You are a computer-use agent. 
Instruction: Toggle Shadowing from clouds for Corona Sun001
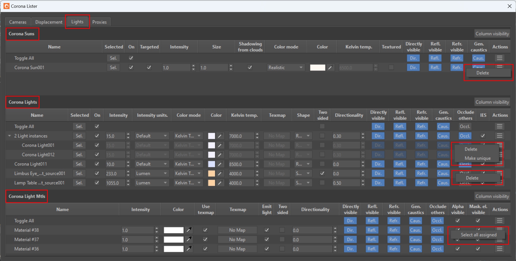250,67
